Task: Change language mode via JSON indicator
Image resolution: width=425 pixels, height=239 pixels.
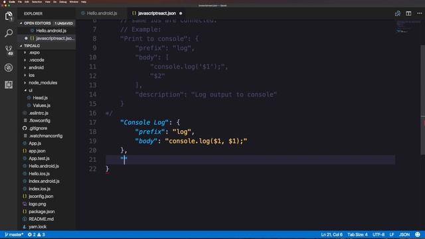Action: click(x=404, y=234)
